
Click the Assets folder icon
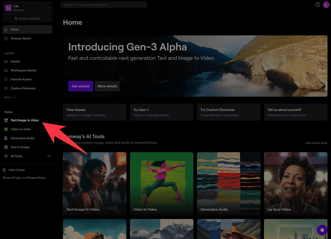[x=6, y=61]
